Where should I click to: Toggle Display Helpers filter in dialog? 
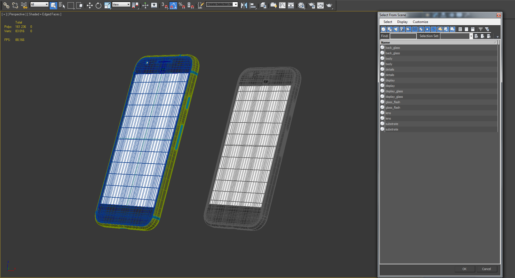tap(409, 29)
